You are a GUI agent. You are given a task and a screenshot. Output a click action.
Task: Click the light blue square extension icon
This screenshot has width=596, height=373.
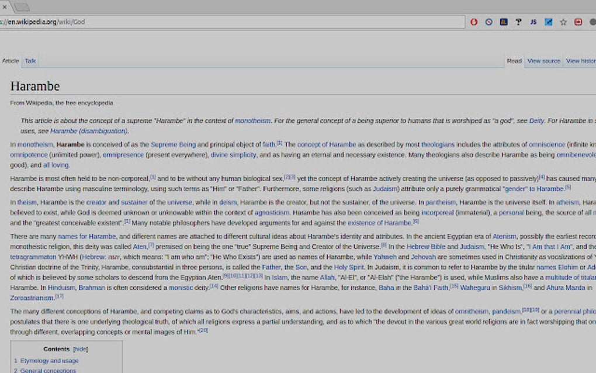pyautogui.click(x=549, y=22)
